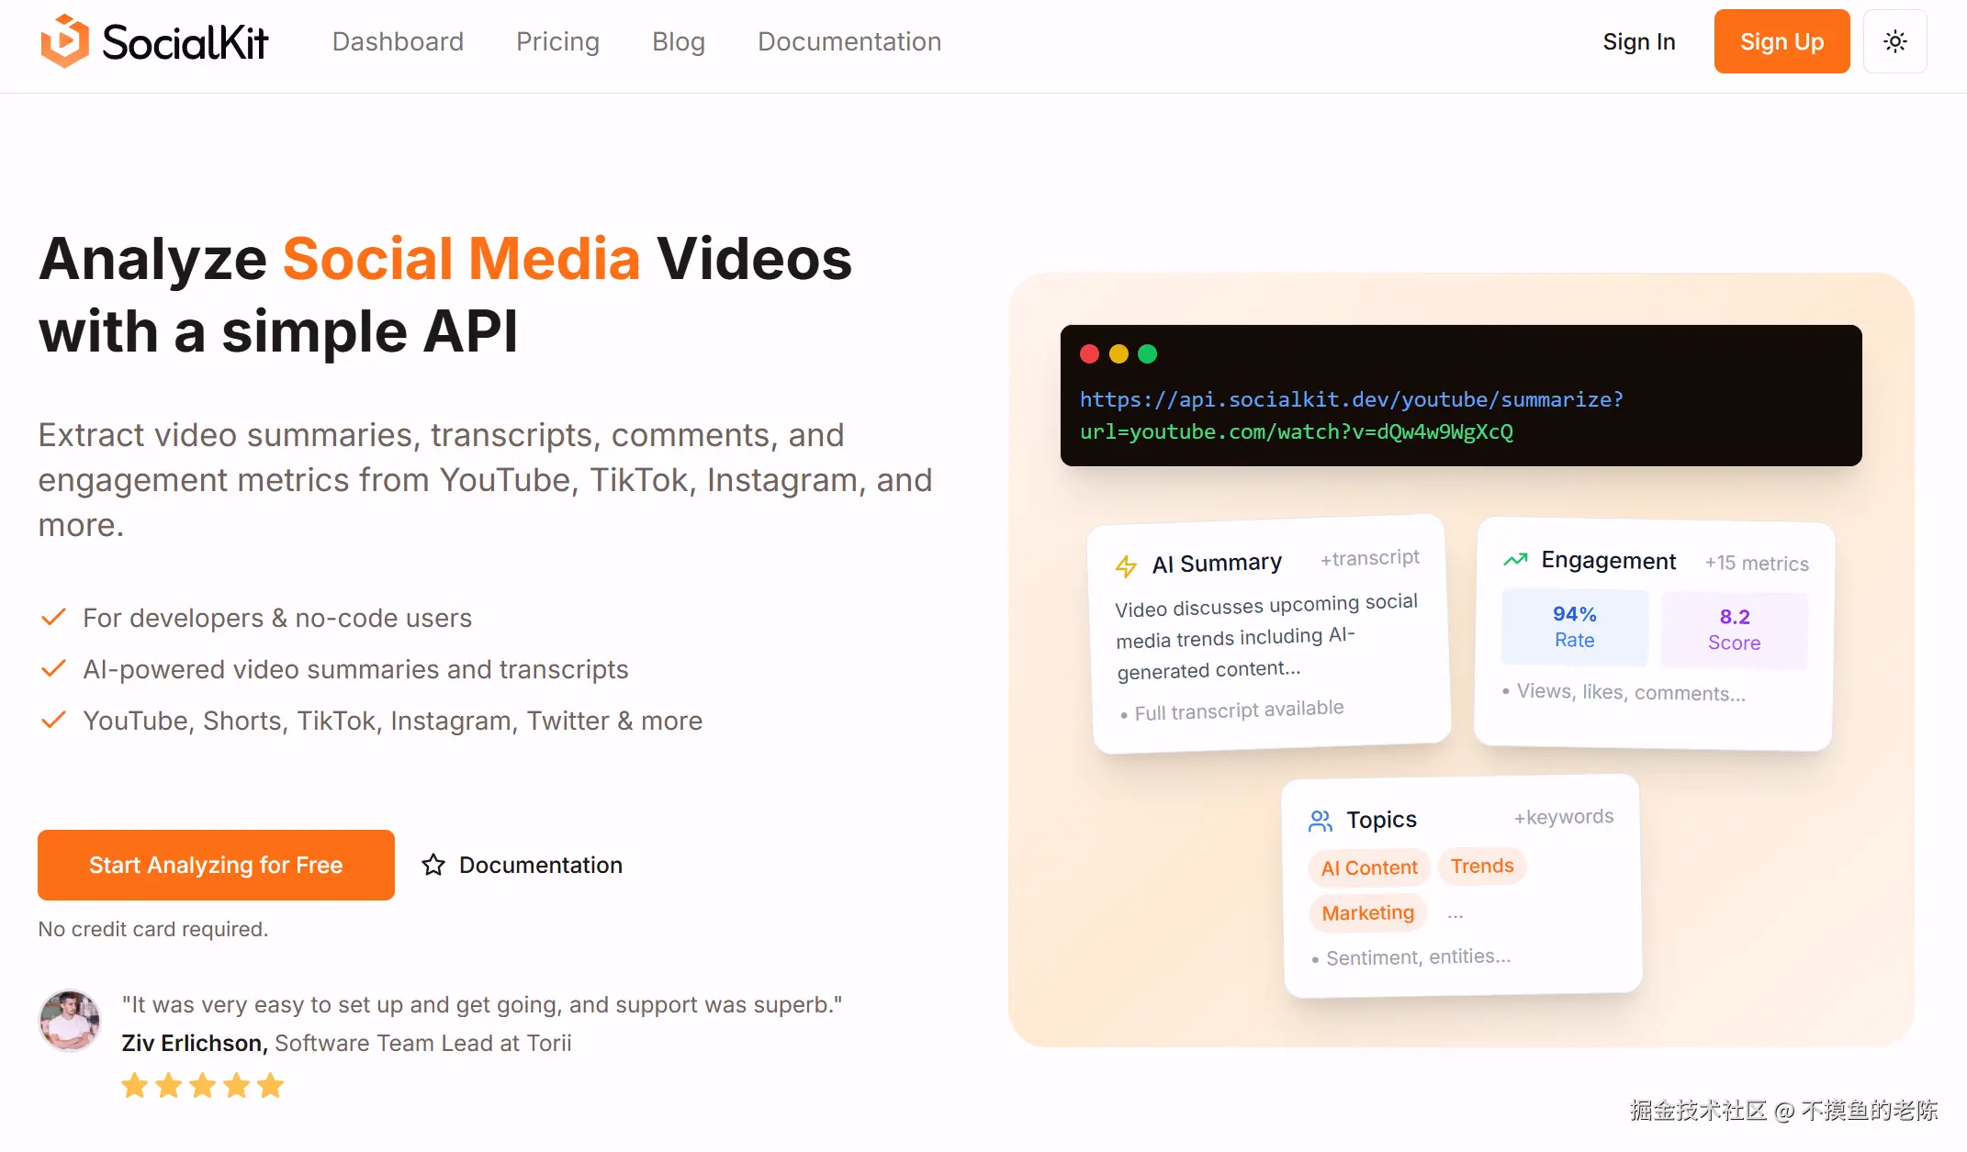
Task: Toggle the light/dark theme sun button
Action: 1894,41
